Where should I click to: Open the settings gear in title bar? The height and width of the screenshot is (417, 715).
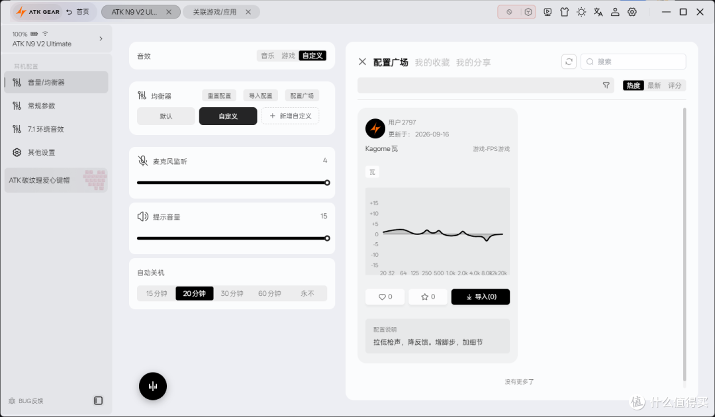(632, 12)
